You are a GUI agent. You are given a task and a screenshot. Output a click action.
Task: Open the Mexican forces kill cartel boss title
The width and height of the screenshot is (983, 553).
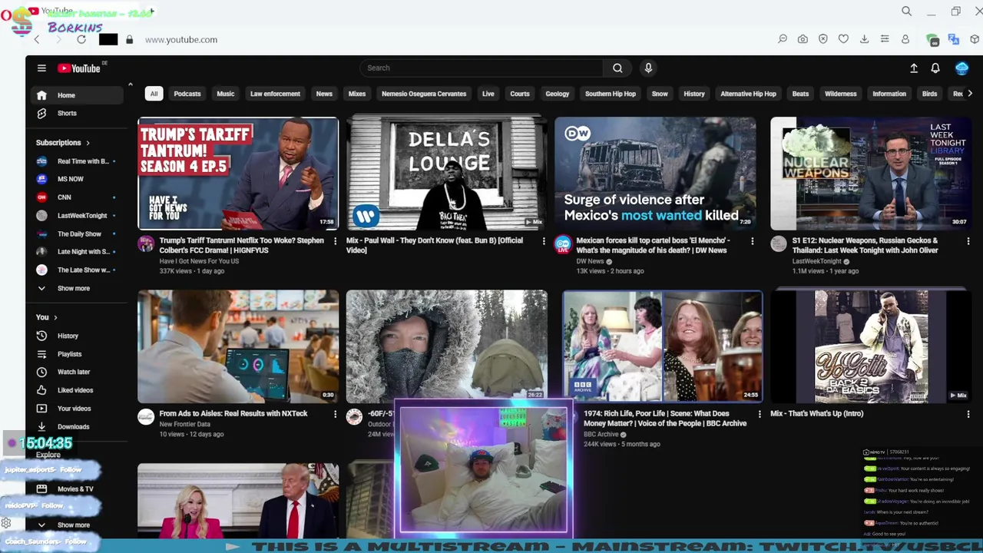pos(652,245)
